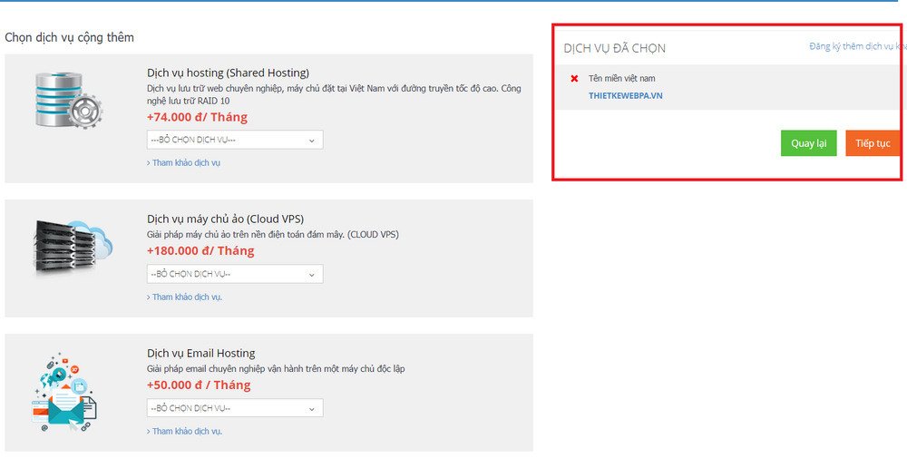Click the Shared Hosting server database icon
The height and width of the screenshot is (458, 907).
(68, 100)
